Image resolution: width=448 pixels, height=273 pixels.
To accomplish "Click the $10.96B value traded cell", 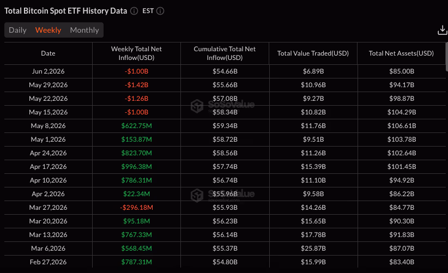I will tap(313, 85).
